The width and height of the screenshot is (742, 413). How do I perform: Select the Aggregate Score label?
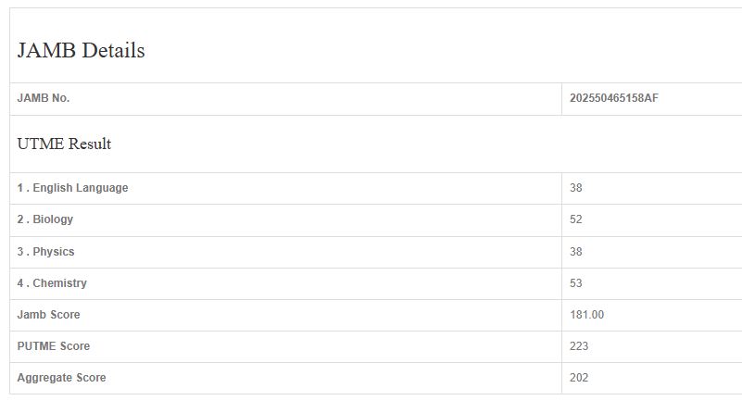click(x=61, y=378)
